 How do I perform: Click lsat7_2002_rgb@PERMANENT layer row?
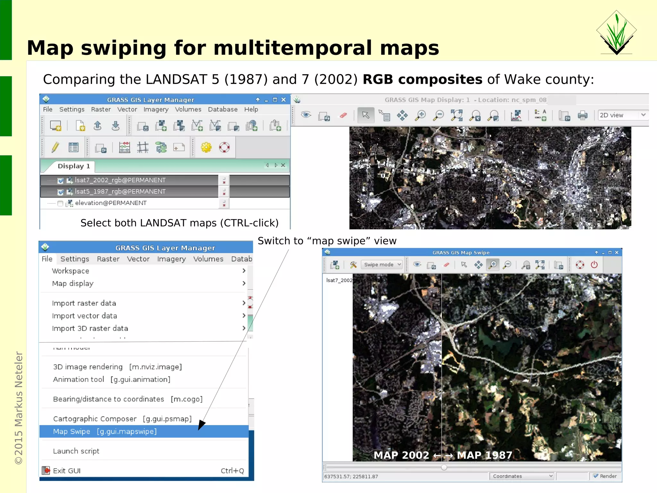(x=165, y=181)
